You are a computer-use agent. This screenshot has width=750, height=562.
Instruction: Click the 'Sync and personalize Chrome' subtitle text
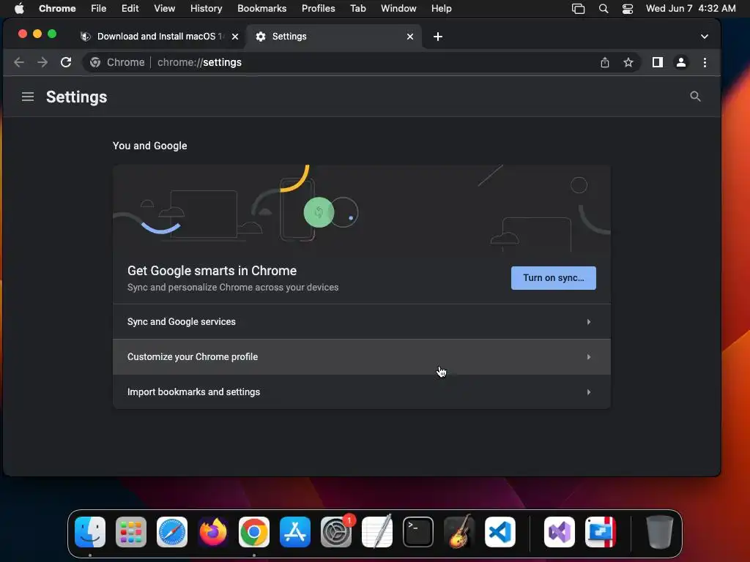coord(233,287)
